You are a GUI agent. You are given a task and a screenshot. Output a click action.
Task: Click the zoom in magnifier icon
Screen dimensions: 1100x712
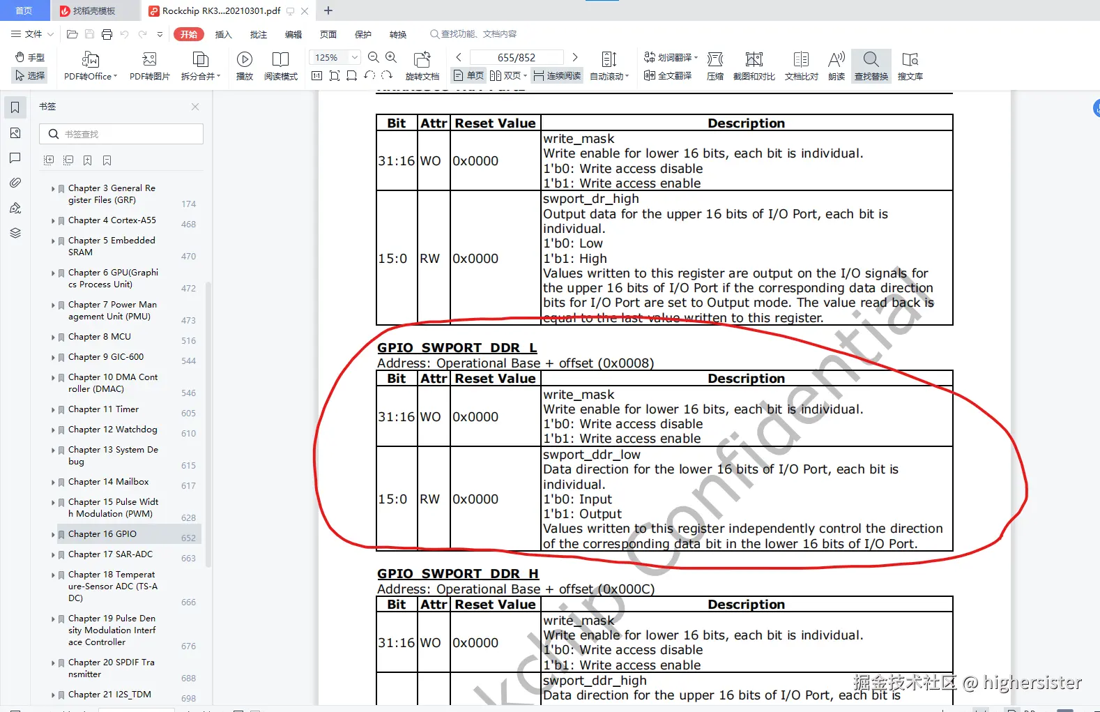tap(391, 57)
